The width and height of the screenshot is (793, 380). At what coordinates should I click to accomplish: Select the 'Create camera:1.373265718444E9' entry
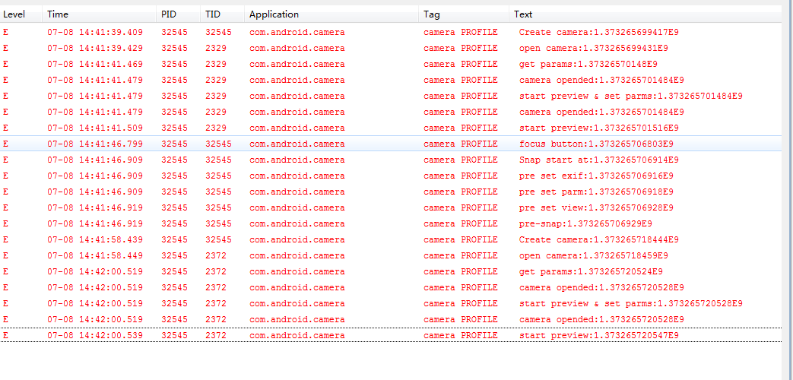(x=391, y=239)
